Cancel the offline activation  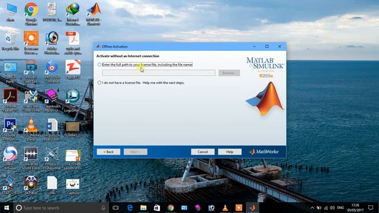point(203,151)
